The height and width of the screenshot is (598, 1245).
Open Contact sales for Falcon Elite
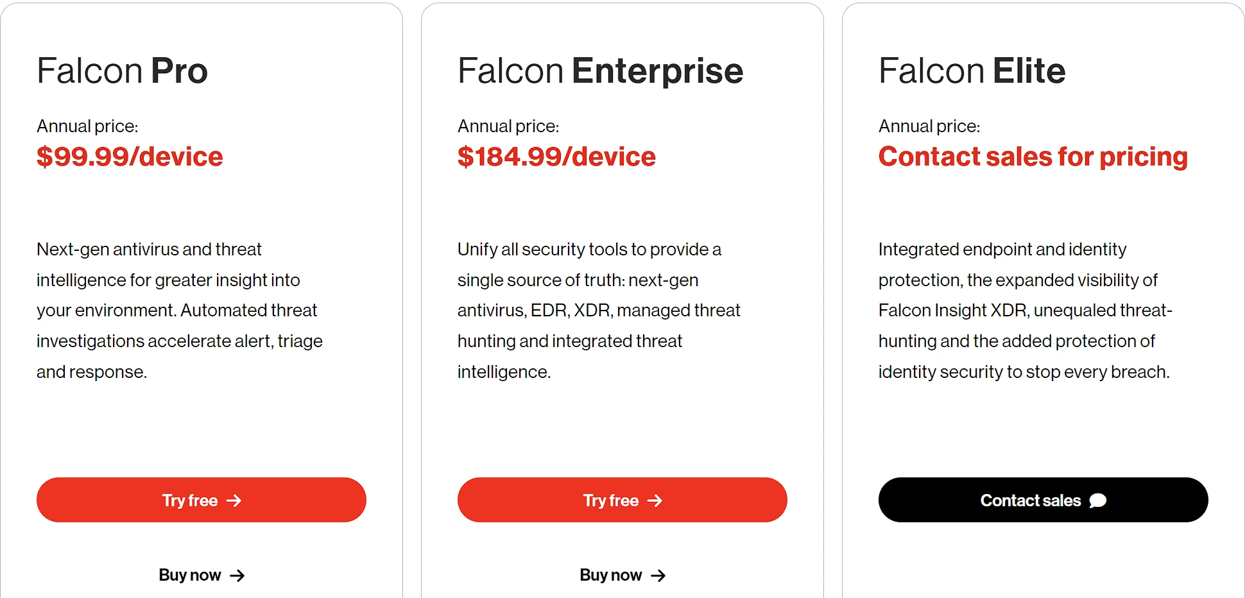pyautogui.click(x=1043, y=500)
